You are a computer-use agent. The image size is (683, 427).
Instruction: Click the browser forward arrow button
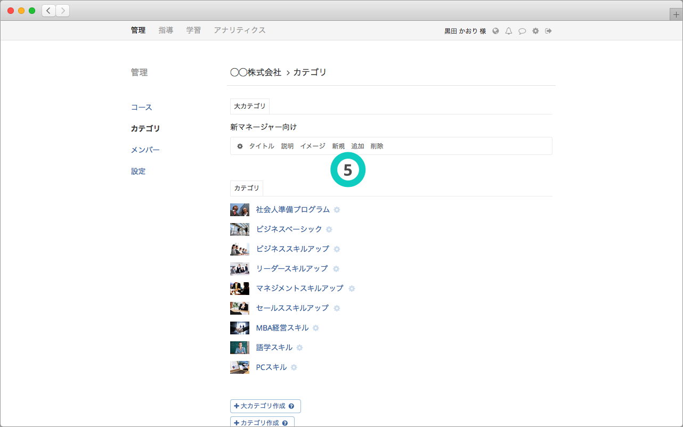tap(62, 11)
